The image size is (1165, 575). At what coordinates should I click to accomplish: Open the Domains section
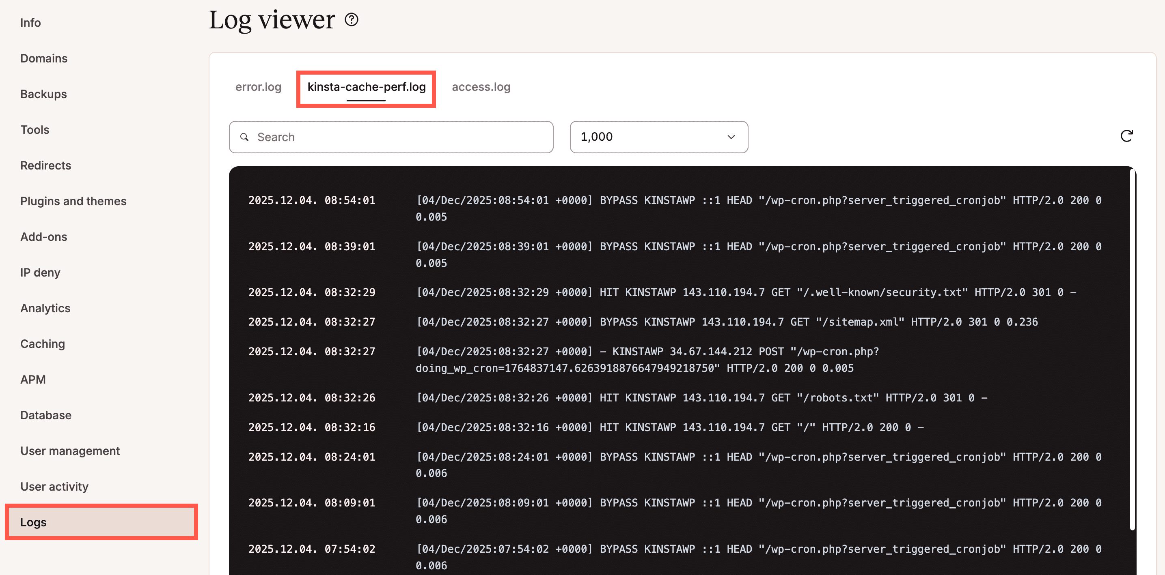tap(43, 58)
